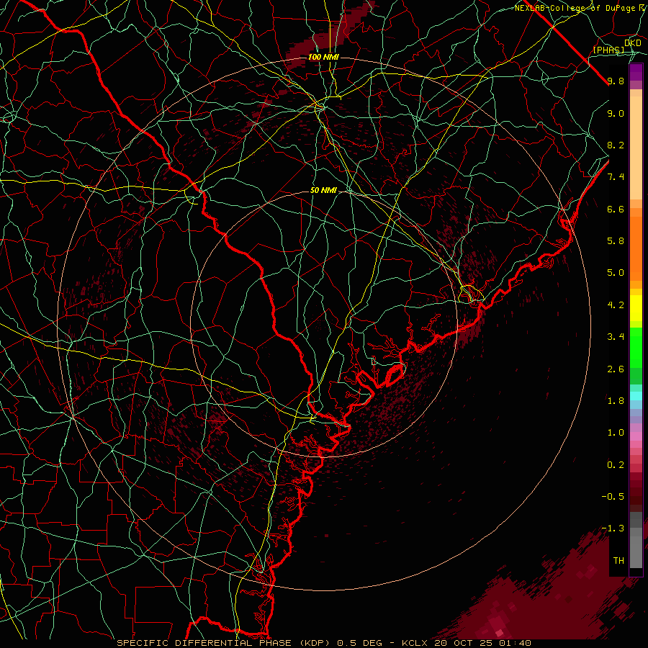This screenshot has height=648, width=648.
Task: Click the 5.8 legend value
Action: click(616, 241)
